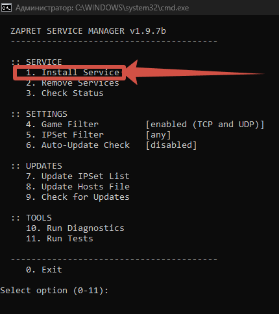Screen dimensions: 279x314
Task: Click the '[disabled]' auto-update value
Action: pyautogui.click(x=171, y=145)
